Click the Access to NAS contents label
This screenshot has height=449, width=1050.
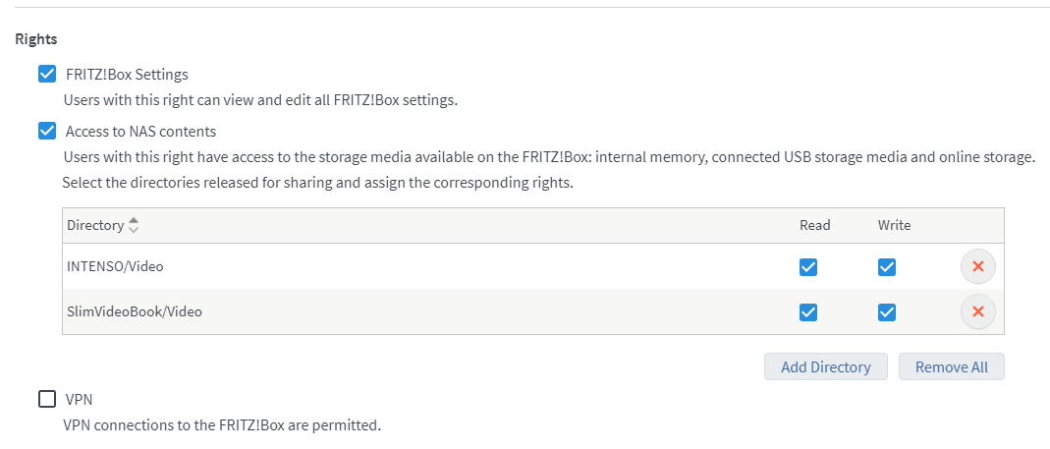pos(140,131)
